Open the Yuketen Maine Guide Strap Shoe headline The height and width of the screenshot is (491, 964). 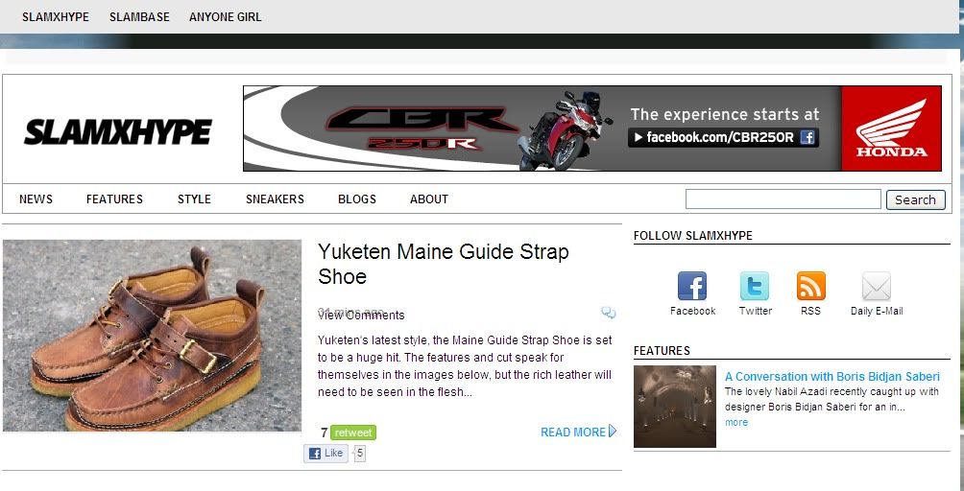click(444, 264)
